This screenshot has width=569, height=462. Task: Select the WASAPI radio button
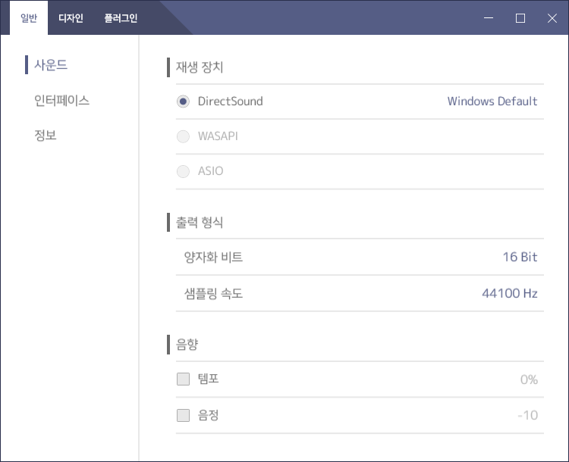(x=183, y=136)
